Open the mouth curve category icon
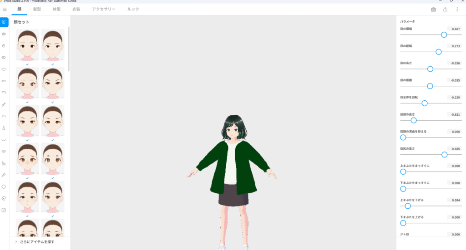This screenshot has width=466, height=250. (x=4, y=139)
